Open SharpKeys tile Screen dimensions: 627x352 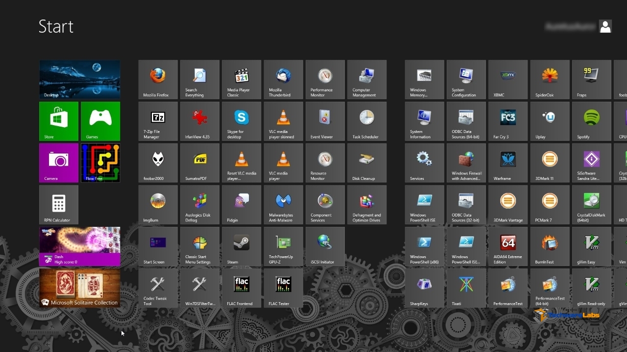(425, 288)
